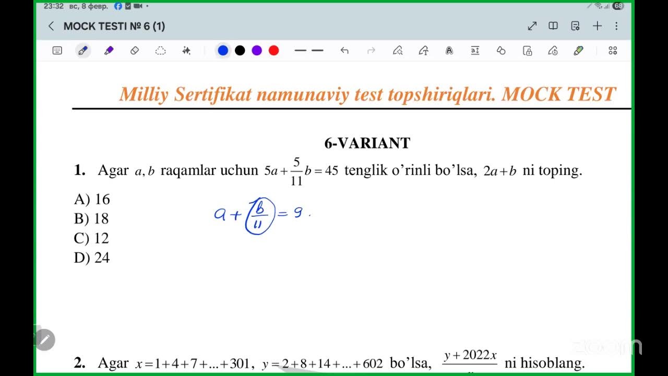Screen dimensions: 668x376
Task: Toggle the page lock icon
Action: (x=527, y=51)
